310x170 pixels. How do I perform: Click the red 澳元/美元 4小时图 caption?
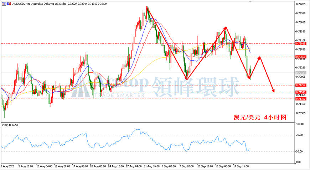tap(260, 117)
